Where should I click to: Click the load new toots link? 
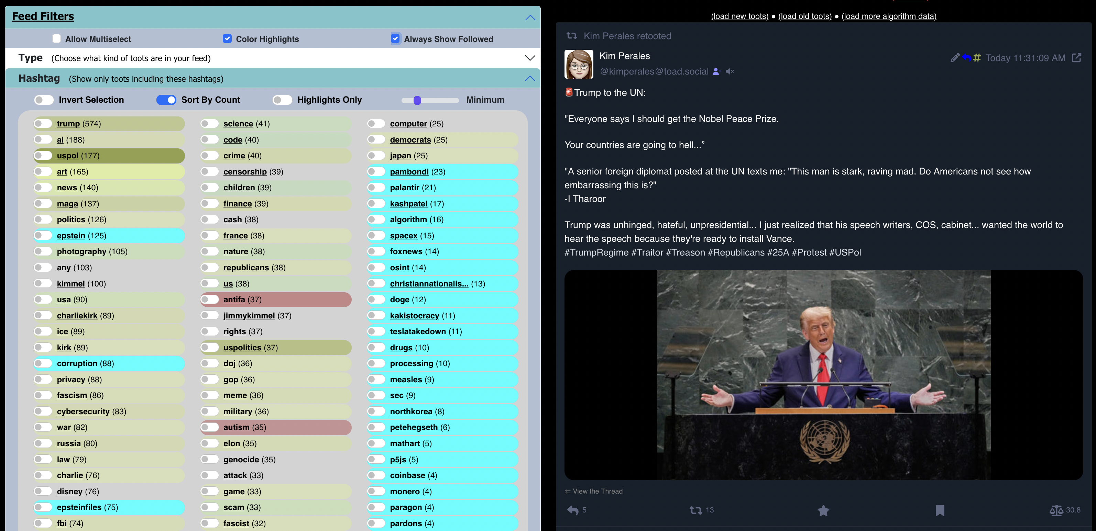click(x=739, y=16)
